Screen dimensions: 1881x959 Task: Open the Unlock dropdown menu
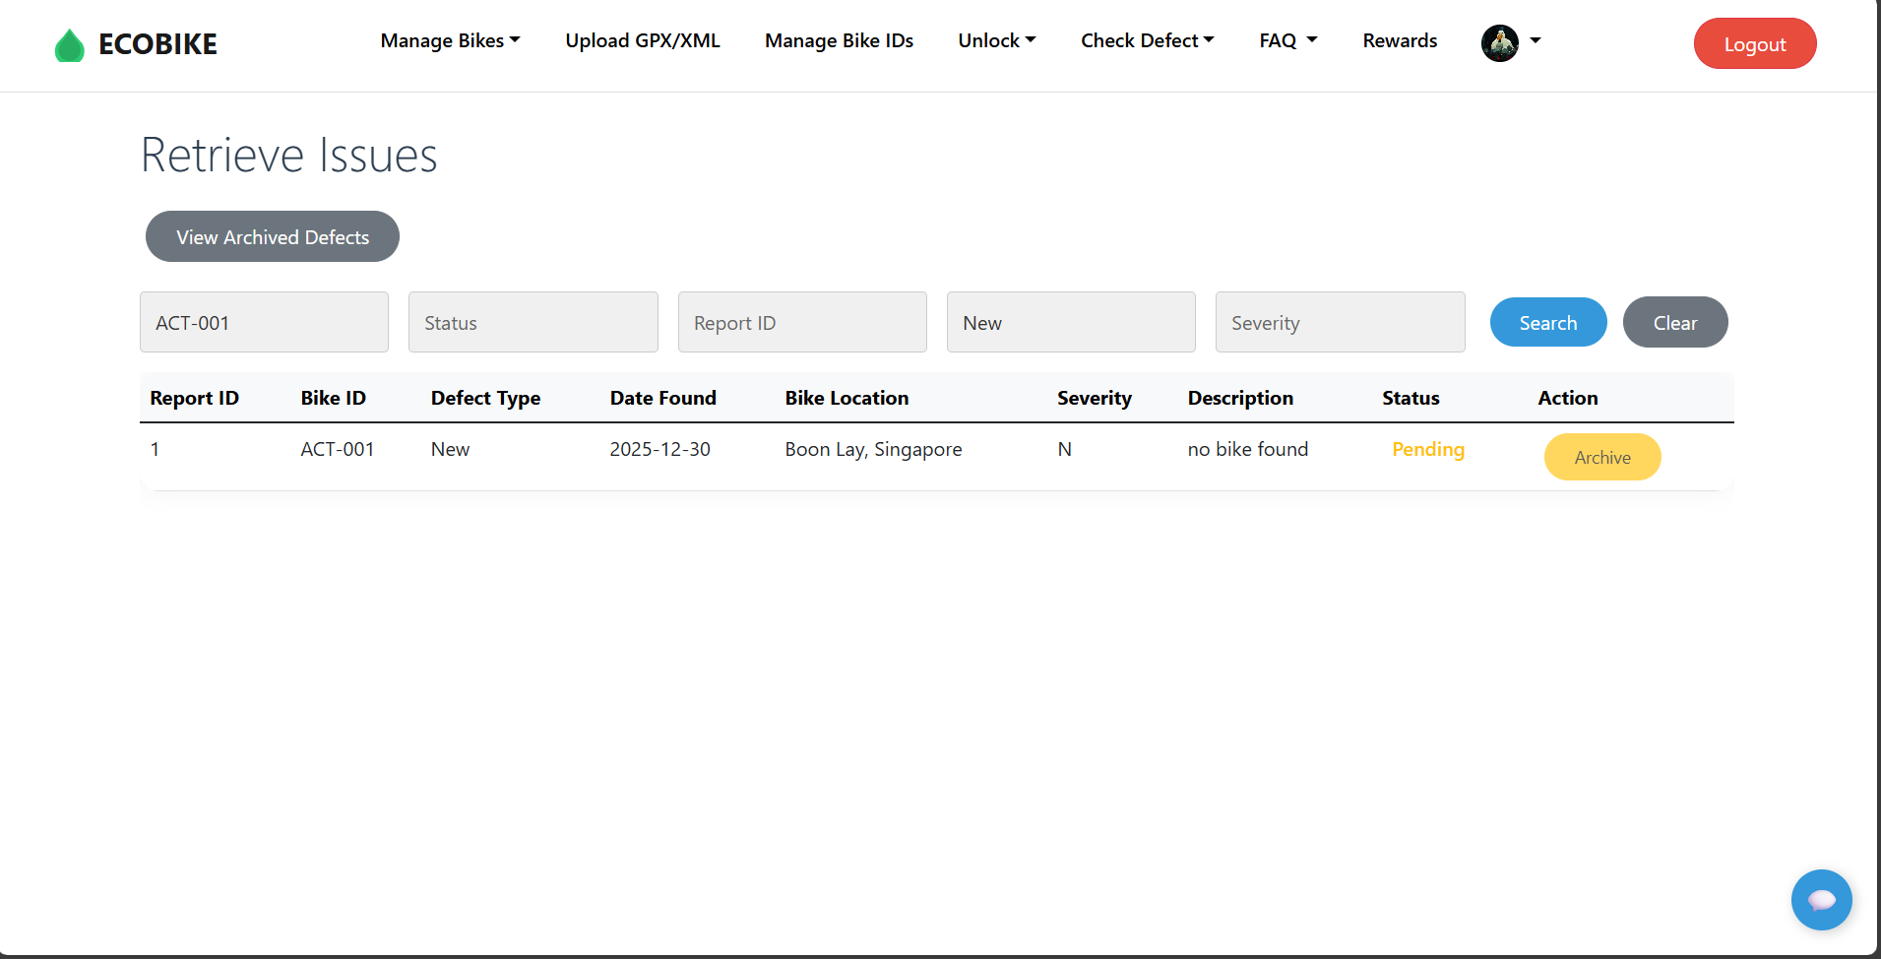pyautogui.click(x=996, y=40)
